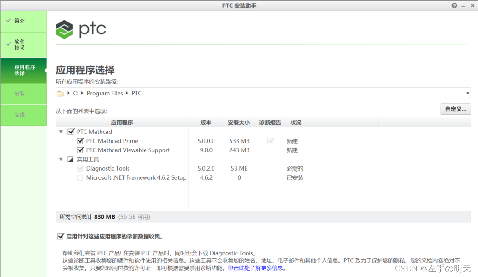This screenshot has height=277, width=478.
Task: Select the 应用程序选择 step
Action: pos(23,70)
